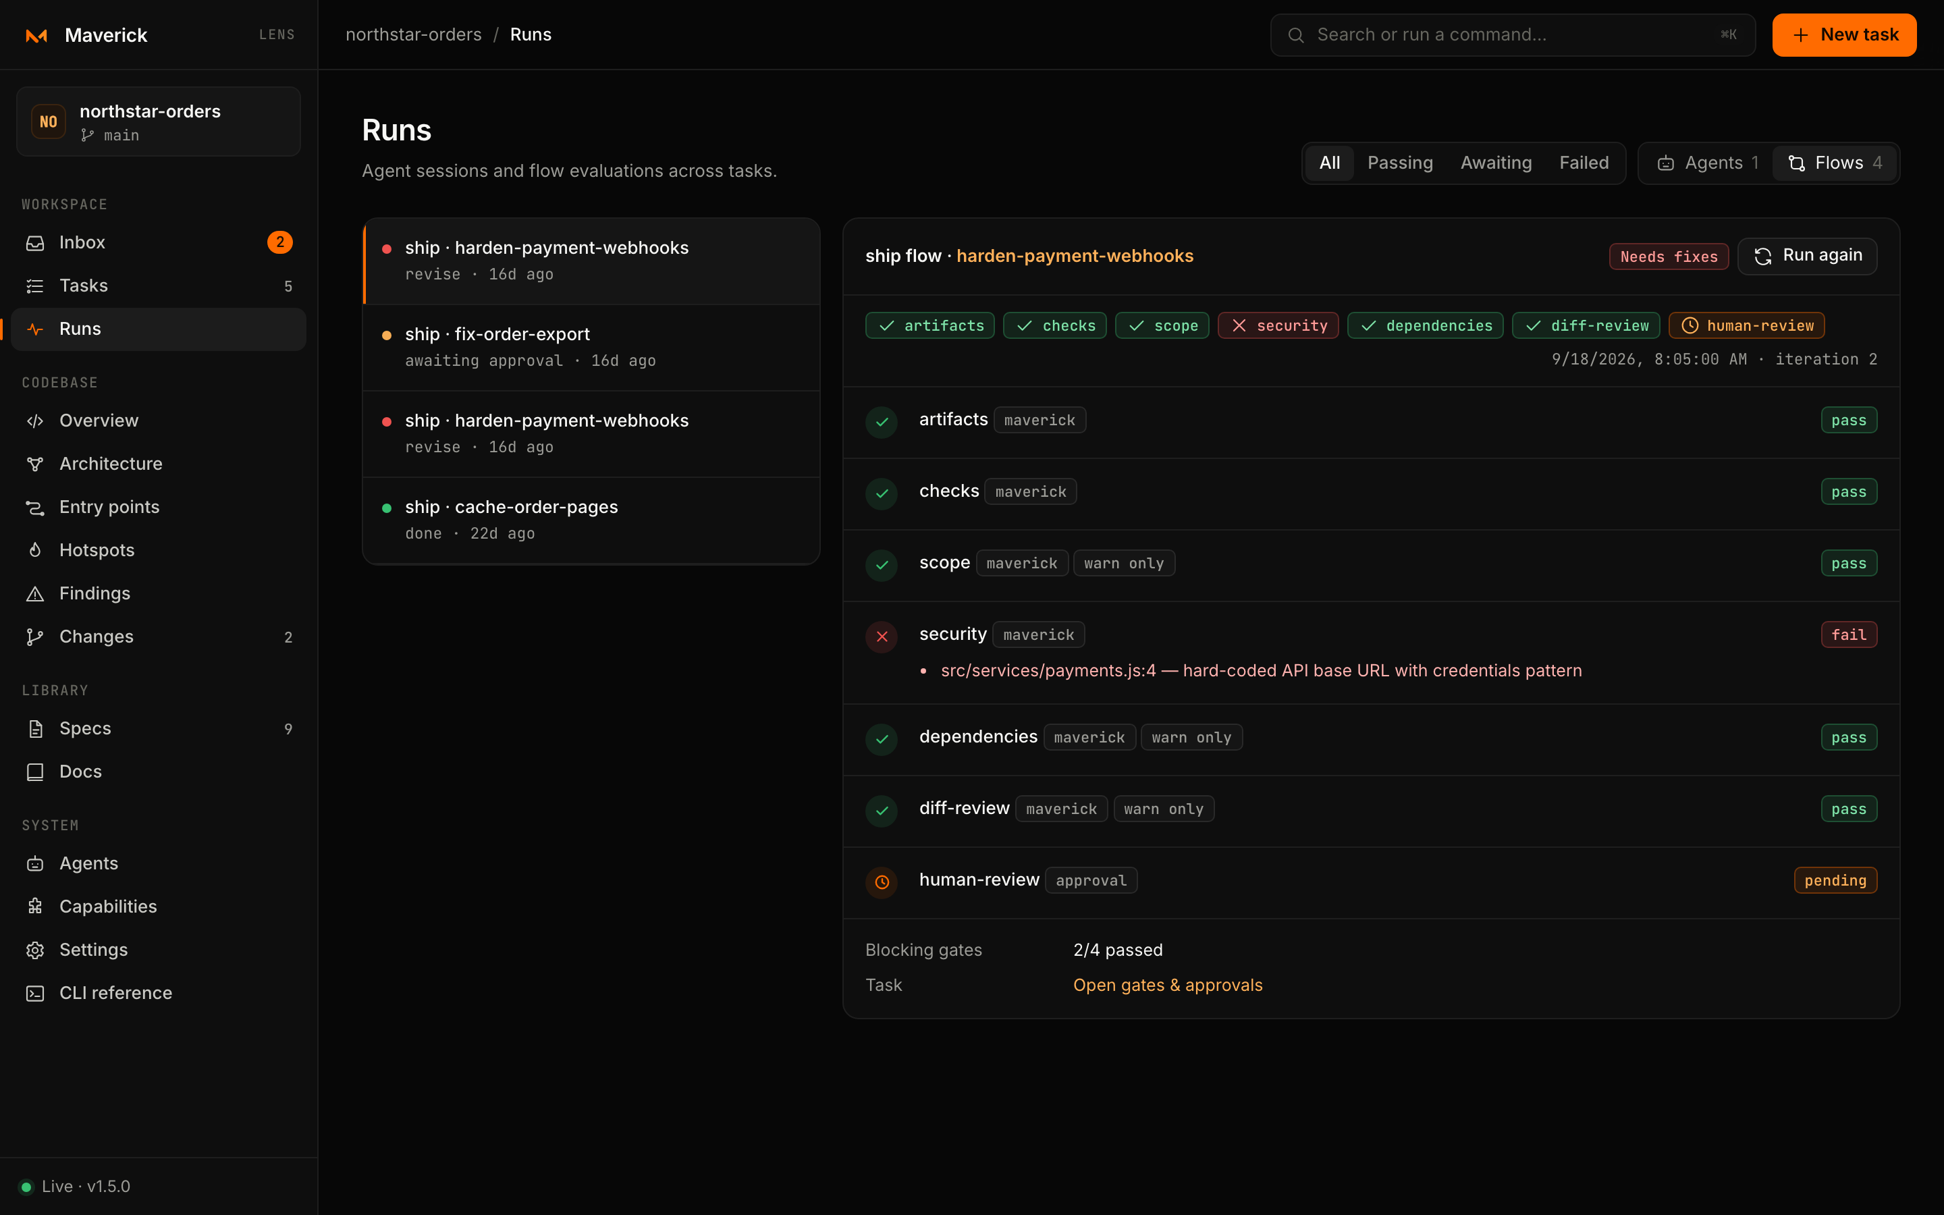Toggle the Agents runs view
This screenshot has height=1215, width=1944.
(1707, 163)
